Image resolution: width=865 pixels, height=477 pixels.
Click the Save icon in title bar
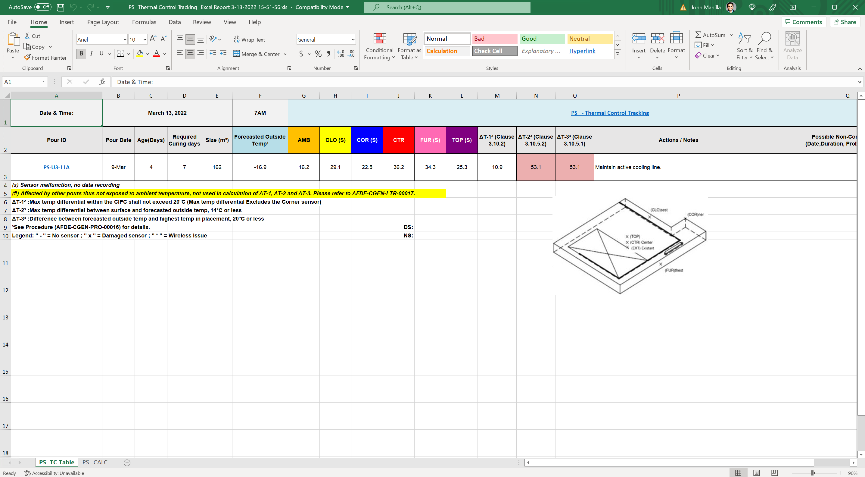(x=61, y=7)
